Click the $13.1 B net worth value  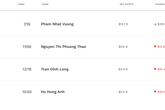pos(123,24)
